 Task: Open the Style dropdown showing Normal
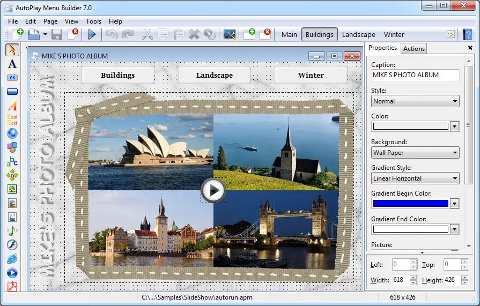pyautogui.click(x=415, y=101)
